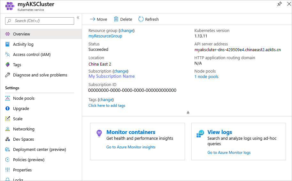The width and height of the screenshot is (292, 181).
Task: Open Diagnose and solve problems
Action: point(40,75)
